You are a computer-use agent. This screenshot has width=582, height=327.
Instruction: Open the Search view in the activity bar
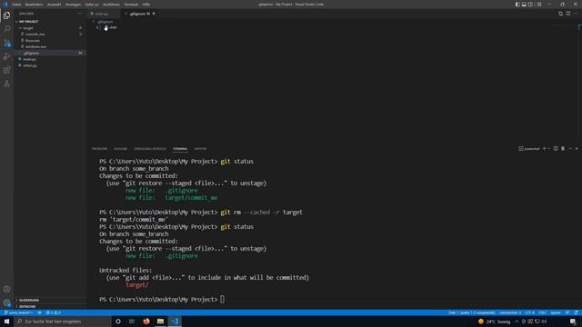tap(6, 29)
